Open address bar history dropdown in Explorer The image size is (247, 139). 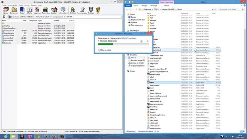pyautogui.click(x=212, y=9)
